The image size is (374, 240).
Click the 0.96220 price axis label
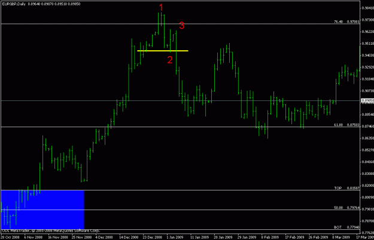tap(368, 32)
